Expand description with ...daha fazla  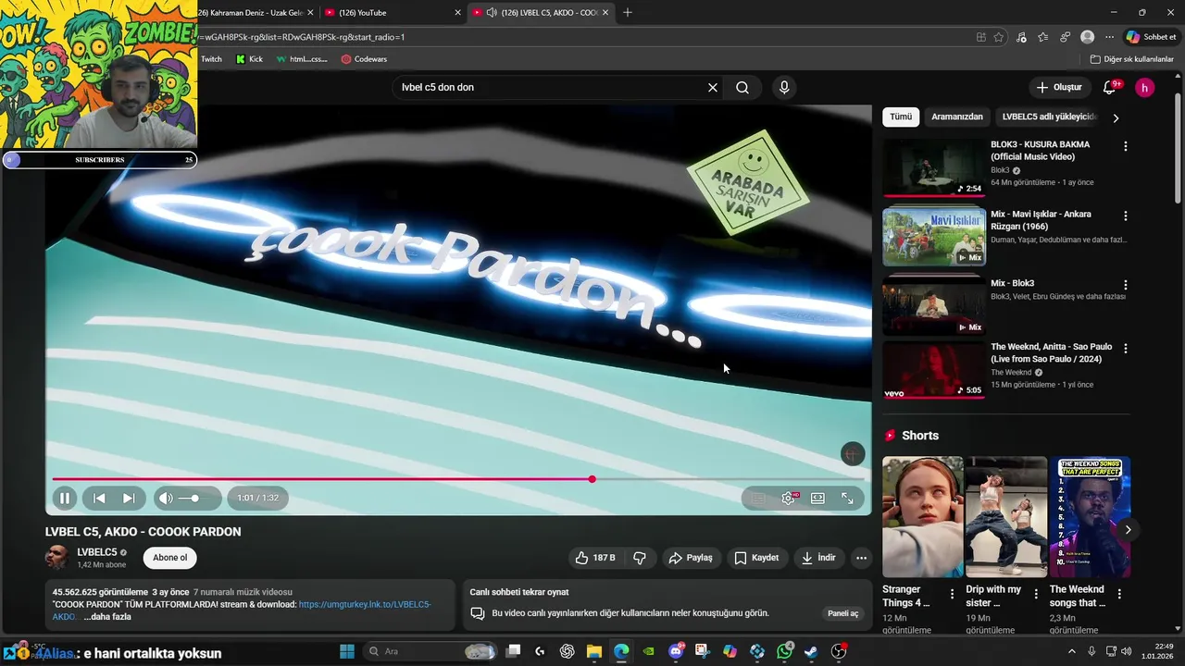107,617
